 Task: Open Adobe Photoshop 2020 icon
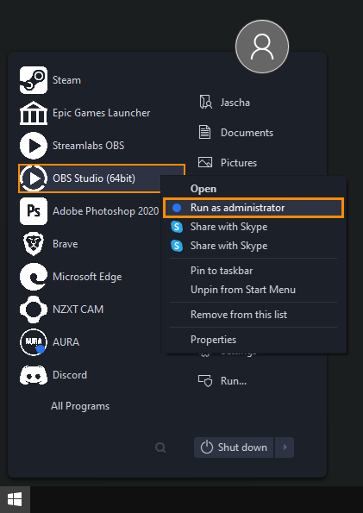tap(34, 211)
